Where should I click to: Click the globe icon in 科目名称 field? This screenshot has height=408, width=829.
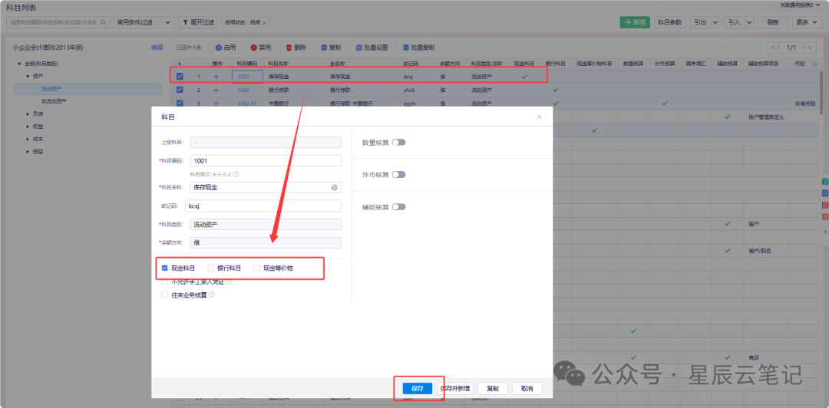335,187
